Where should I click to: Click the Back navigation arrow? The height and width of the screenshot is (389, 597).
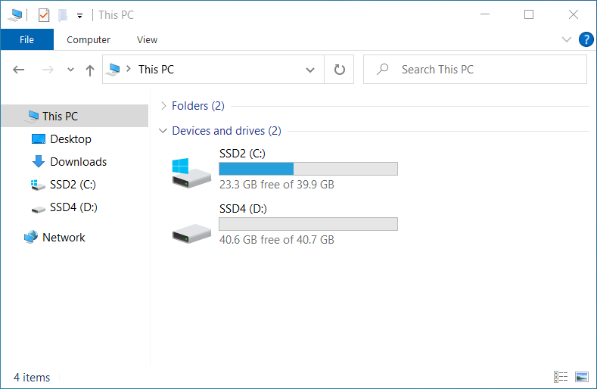click(x=19, y=70)
